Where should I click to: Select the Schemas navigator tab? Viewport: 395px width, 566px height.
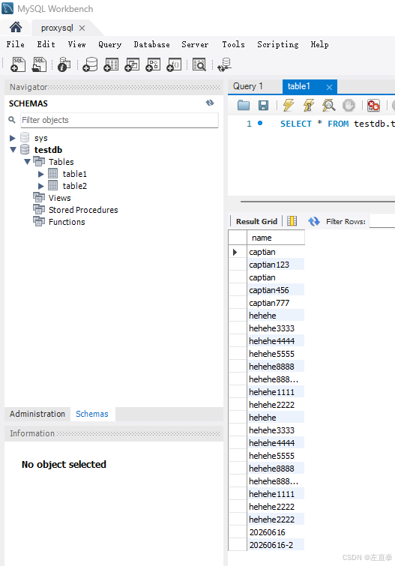point(92,414)
